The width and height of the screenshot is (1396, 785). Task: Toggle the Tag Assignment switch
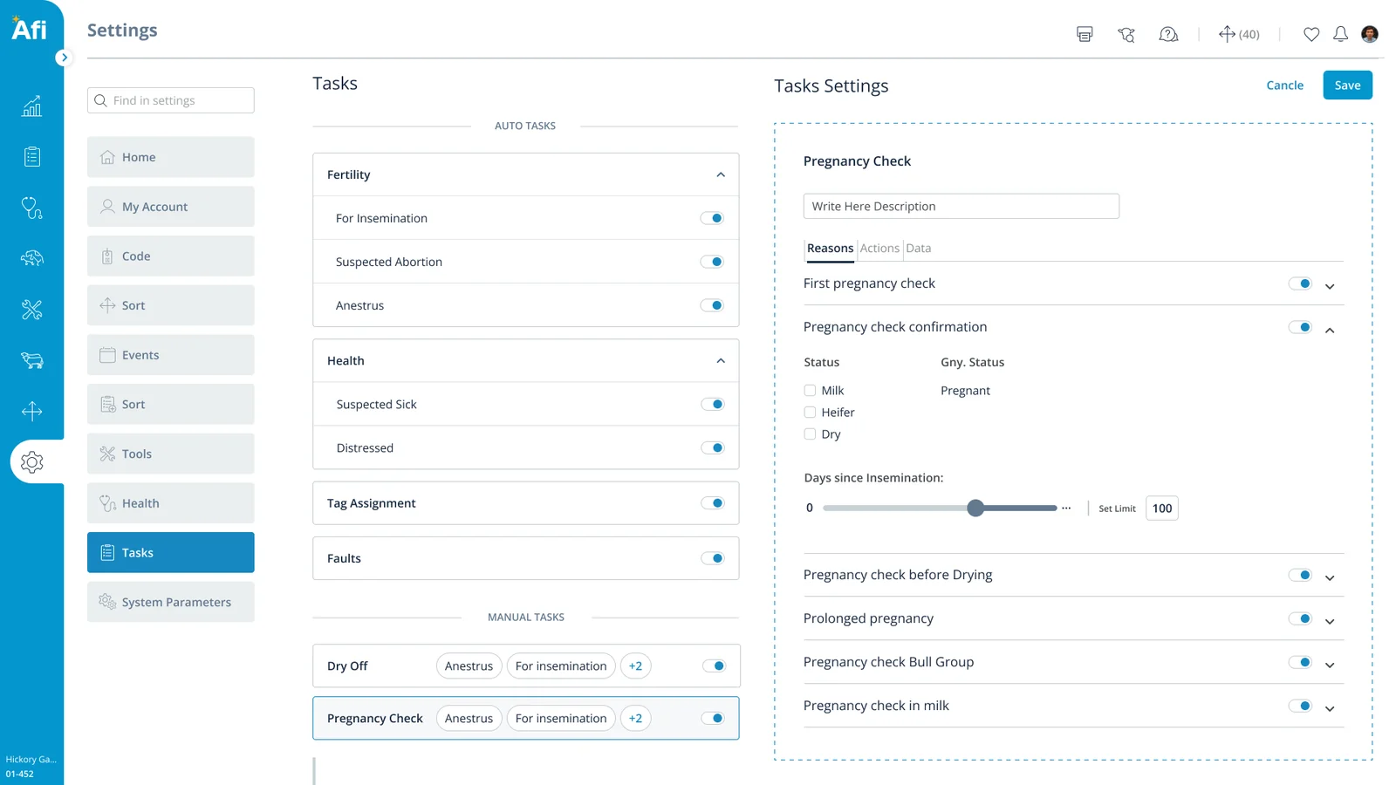[713, 503]
